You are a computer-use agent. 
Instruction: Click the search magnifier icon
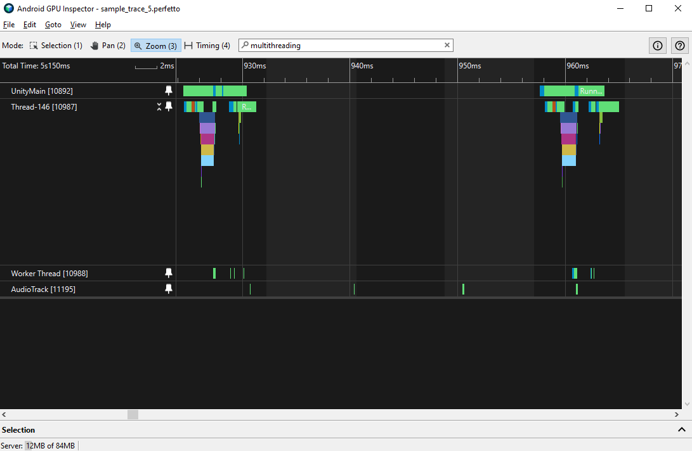point(244,45)
